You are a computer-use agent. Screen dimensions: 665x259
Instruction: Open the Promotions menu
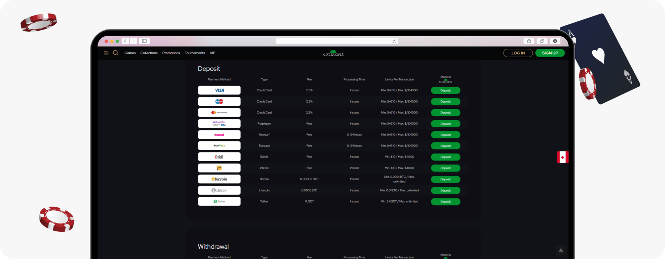tap(171, 53)
